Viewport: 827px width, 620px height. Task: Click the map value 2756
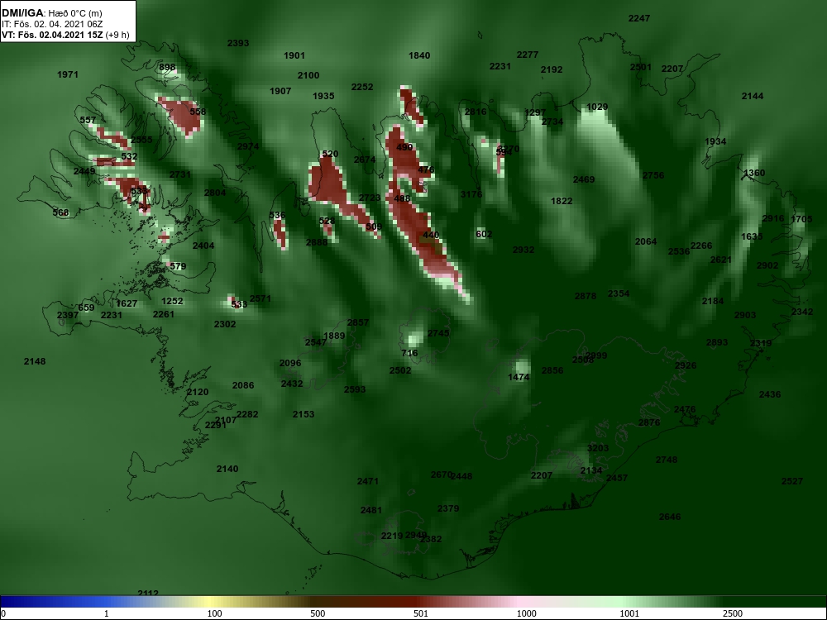click(653, 175)
